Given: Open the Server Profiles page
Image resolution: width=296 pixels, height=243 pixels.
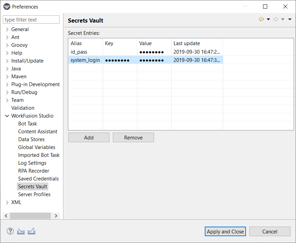Looking at the screenshot, I should (34, 194).
